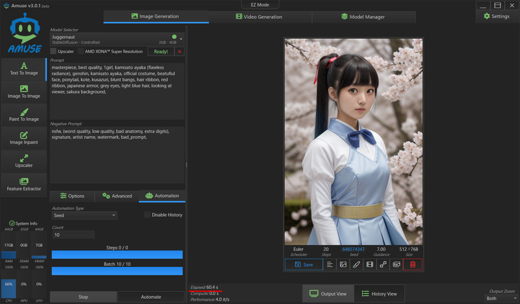Click the Stop button
The width and height of the screenshot is (520, 304).
click(x=83, y=297)
